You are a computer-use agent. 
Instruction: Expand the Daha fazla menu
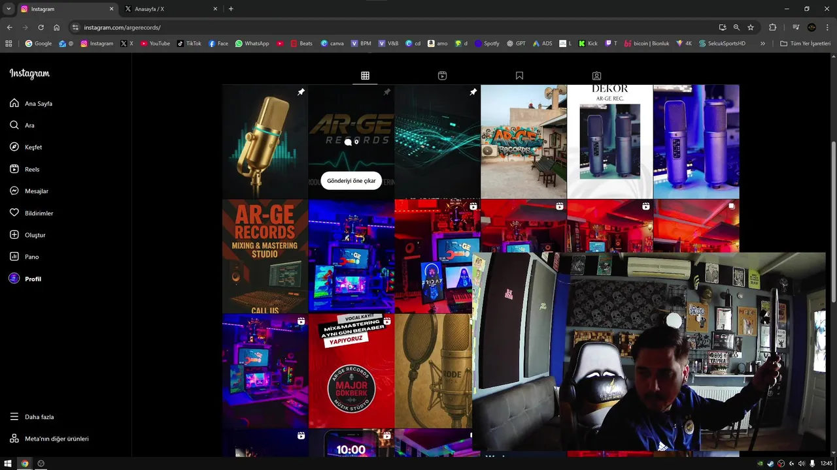[31, 416]
